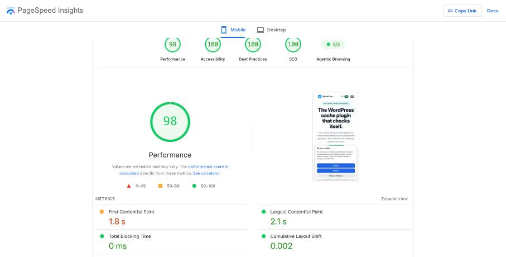The image size is (506, 257).
Task: Click the orange square 50–89 legend icon
Action: click(160, 186)
